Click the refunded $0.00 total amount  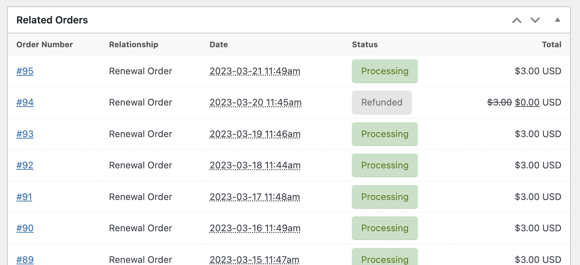coord(527,102)
